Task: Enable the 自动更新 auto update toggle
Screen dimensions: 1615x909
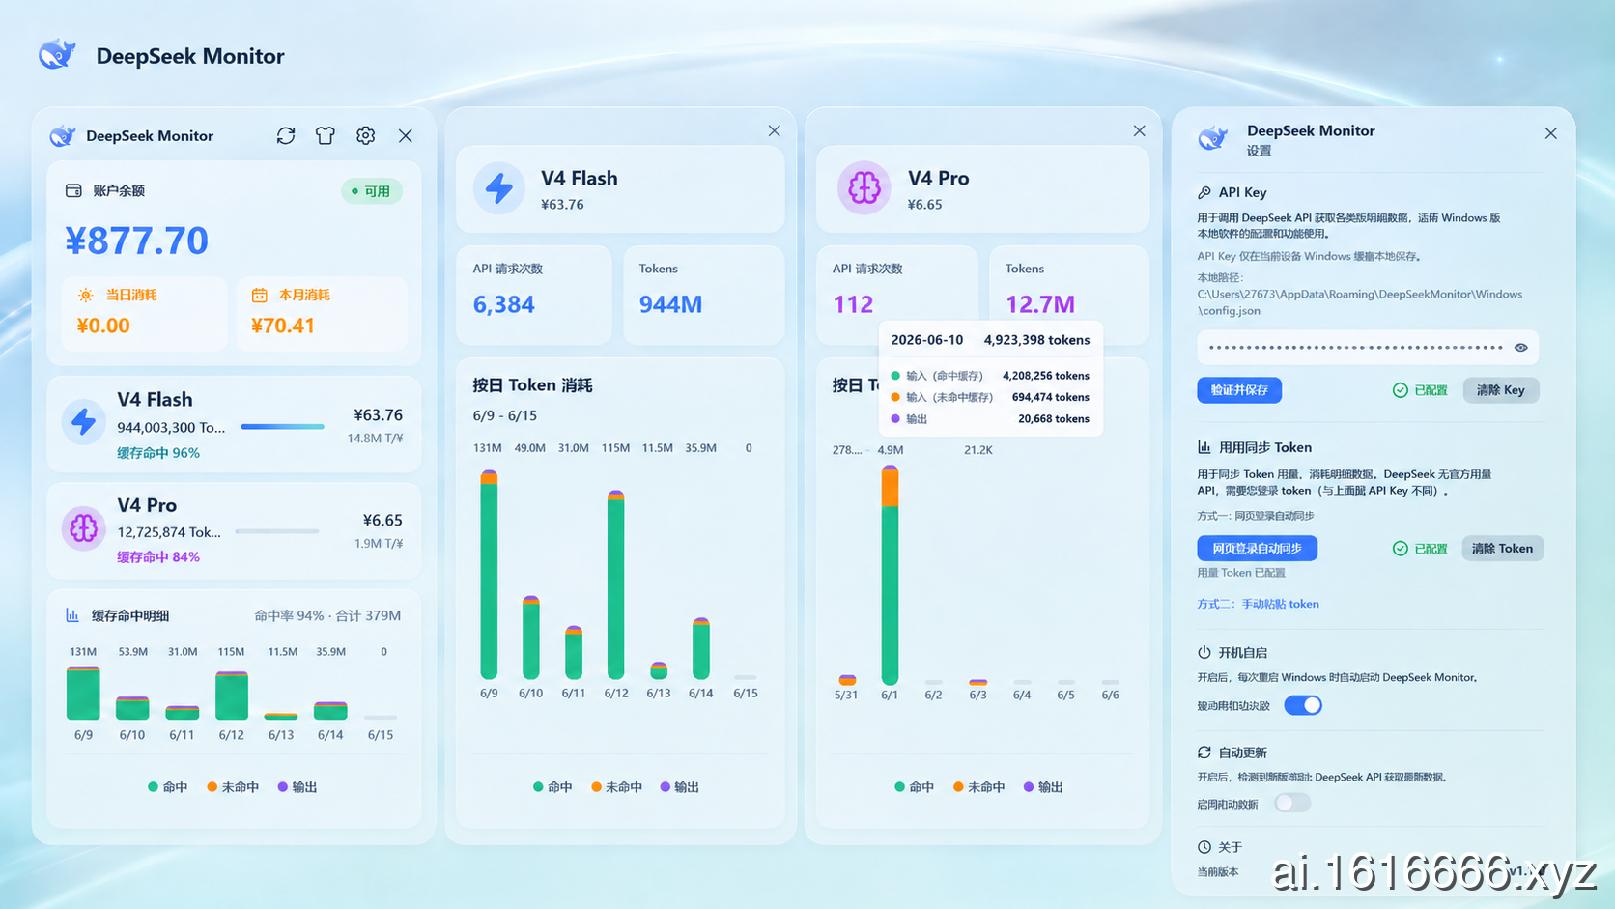Action: 1292,803
